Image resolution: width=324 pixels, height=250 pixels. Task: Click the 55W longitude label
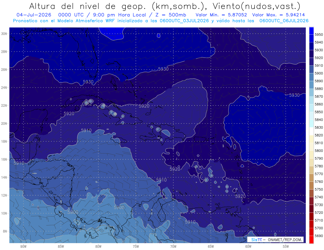[x=286, y=246]
